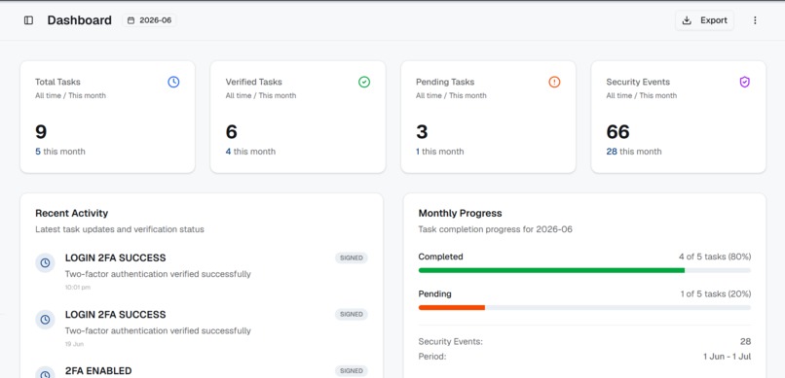Click the '1 this month' text

(x=440, y=152)
